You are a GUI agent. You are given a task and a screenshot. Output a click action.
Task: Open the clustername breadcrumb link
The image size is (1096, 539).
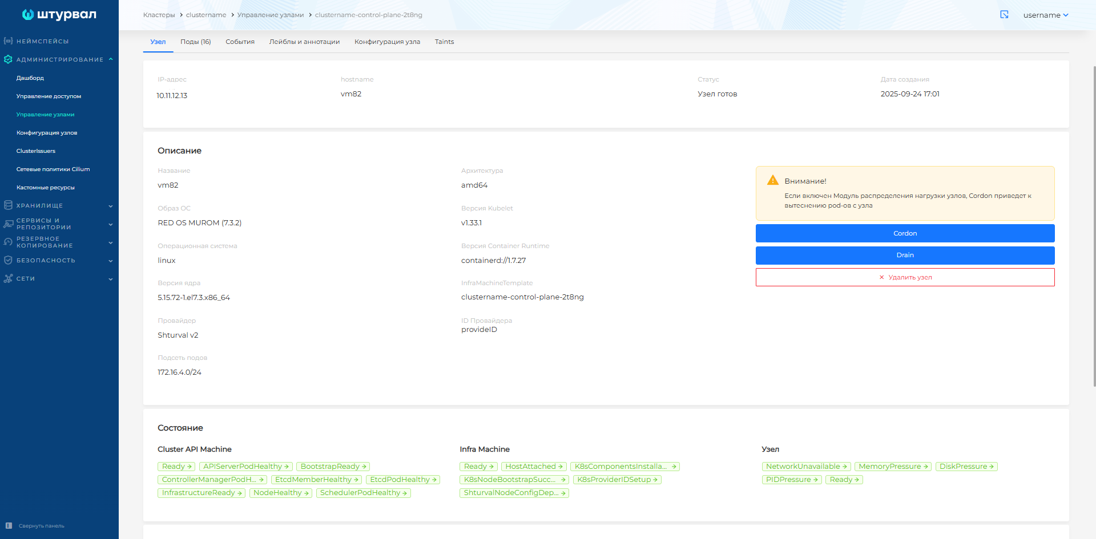(205, 15)
